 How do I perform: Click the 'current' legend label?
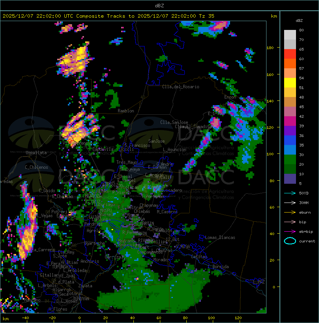click(307, 241)
